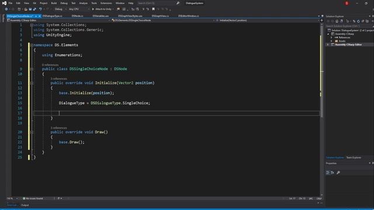The width and height of the screenshot is (374, 210).
Task: Click the Undo toolbar icon
Action: (40, 9)
